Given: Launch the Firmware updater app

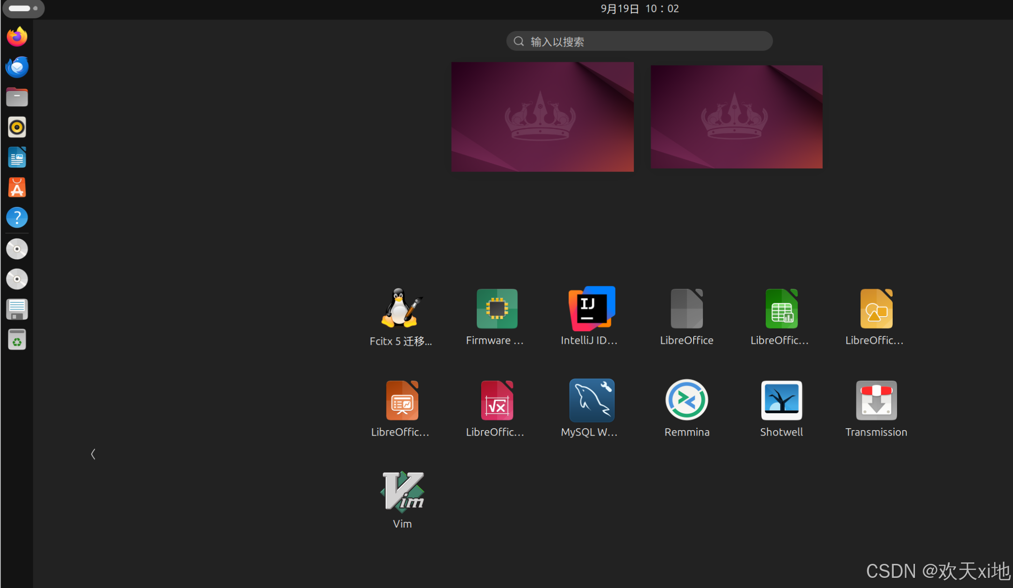Looking at the screenshot, I should coord(496,317).
